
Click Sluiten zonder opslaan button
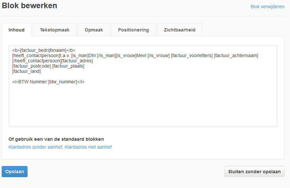[x=254, y=172]
